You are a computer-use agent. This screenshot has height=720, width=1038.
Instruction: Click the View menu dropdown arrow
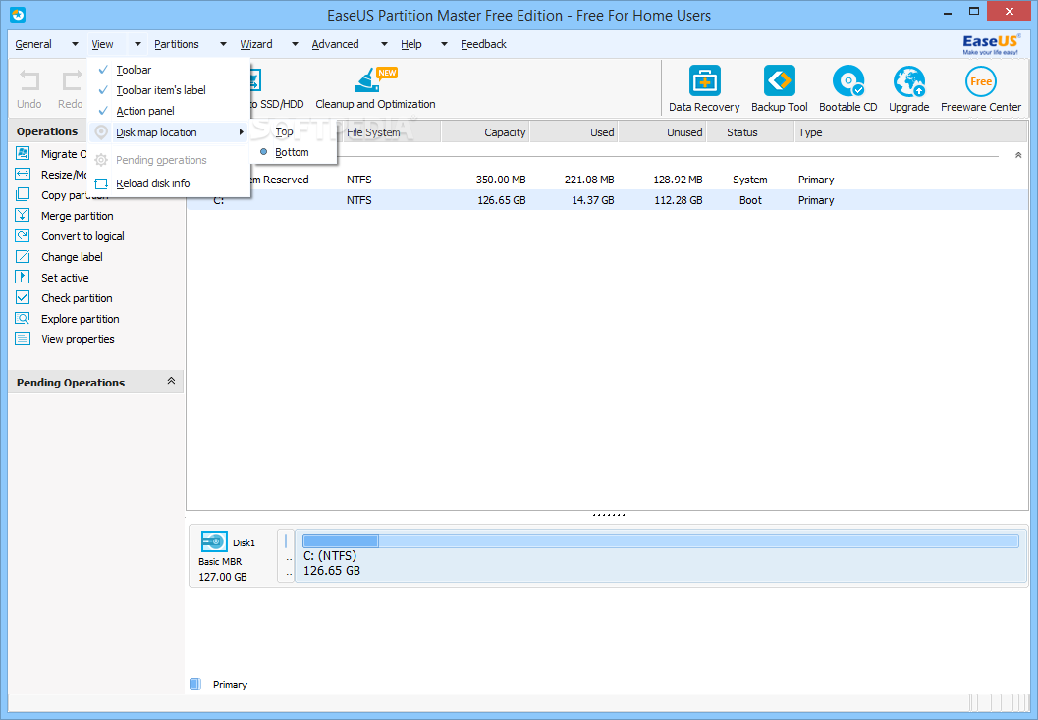point(137,44)
